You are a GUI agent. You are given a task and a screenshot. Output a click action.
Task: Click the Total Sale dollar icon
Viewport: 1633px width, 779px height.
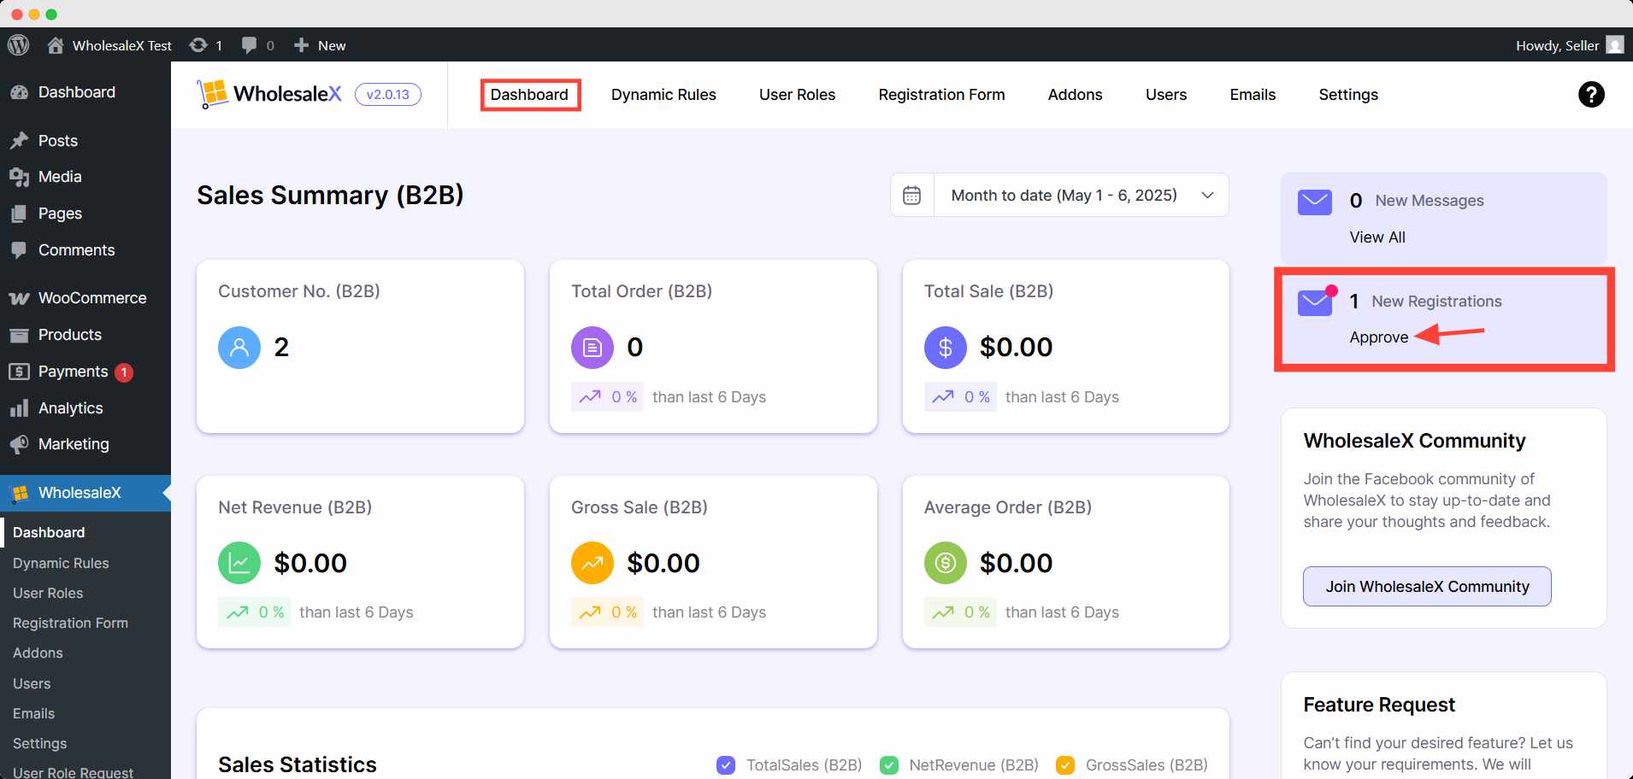click(946, 348)
